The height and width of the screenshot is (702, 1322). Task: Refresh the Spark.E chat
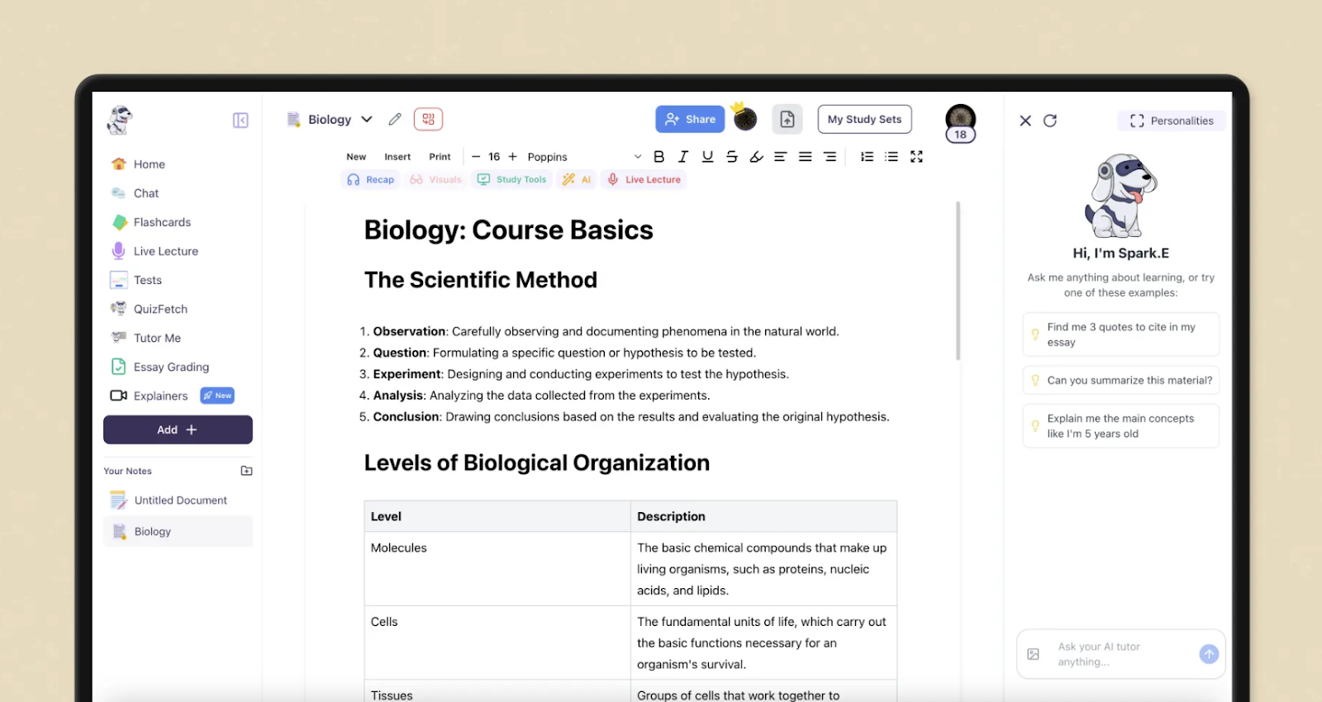[x=1050, y=121]
